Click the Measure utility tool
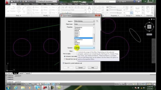This screenshot has height=90, width=161. (137, 9)
